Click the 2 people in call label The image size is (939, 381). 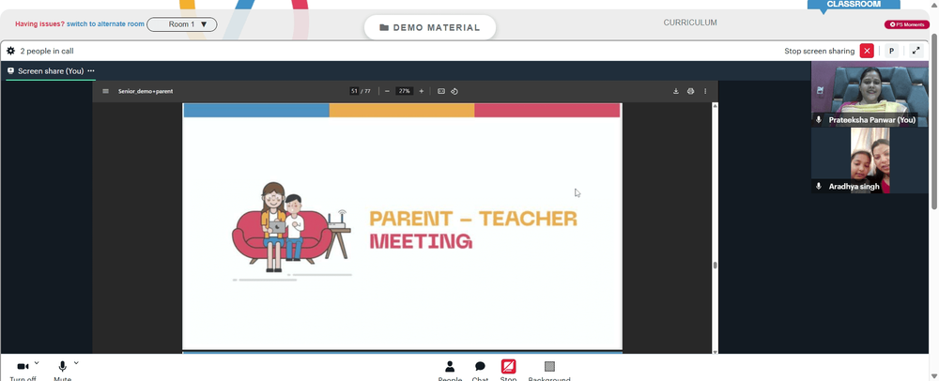[47, 51]
